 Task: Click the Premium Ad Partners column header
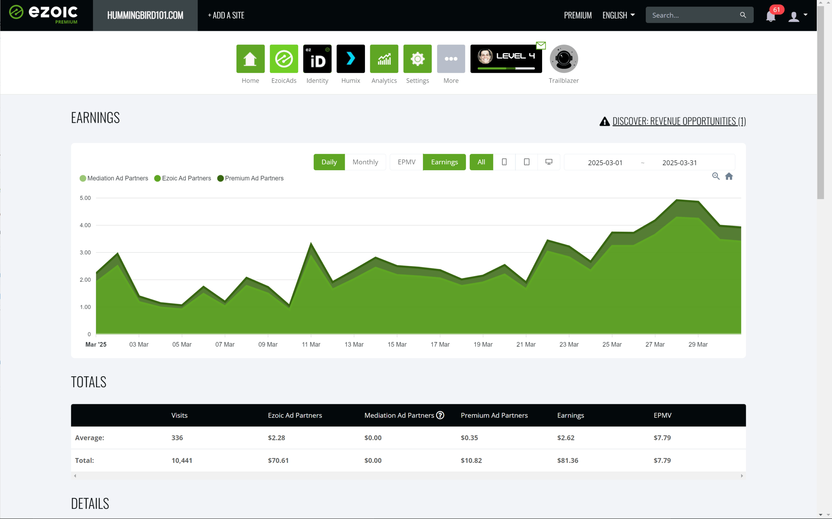(x=494, y=415)
